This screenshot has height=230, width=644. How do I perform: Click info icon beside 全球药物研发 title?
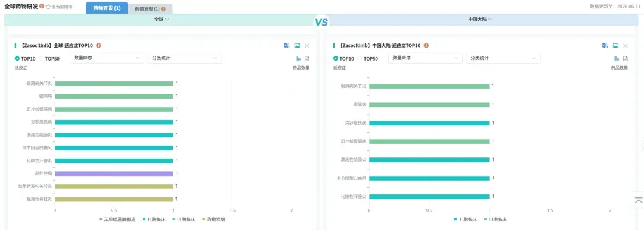tap(42, 6)
